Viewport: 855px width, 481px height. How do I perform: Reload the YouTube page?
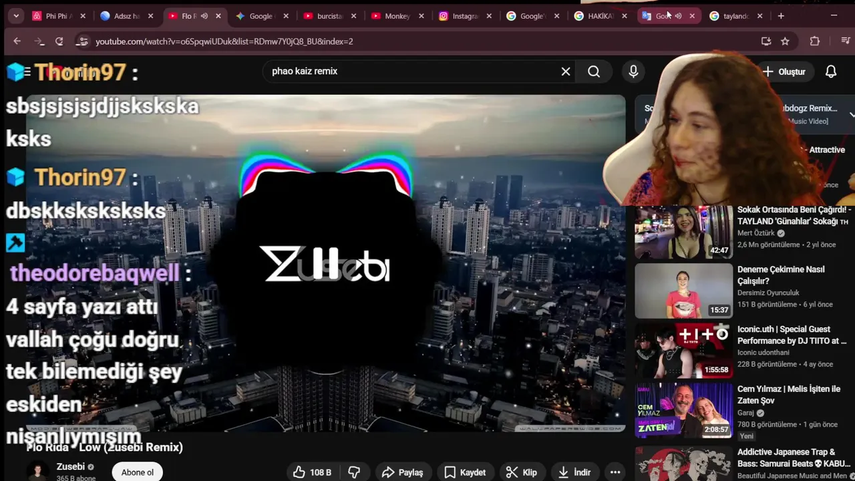tap(59, 41)
